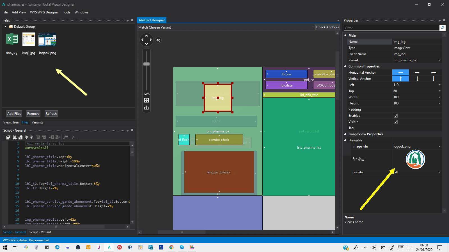This screenshot has width=449, height=252.
Task: Open the Parent pnl_pharma_ok dropdown
Action: point(439,60)
